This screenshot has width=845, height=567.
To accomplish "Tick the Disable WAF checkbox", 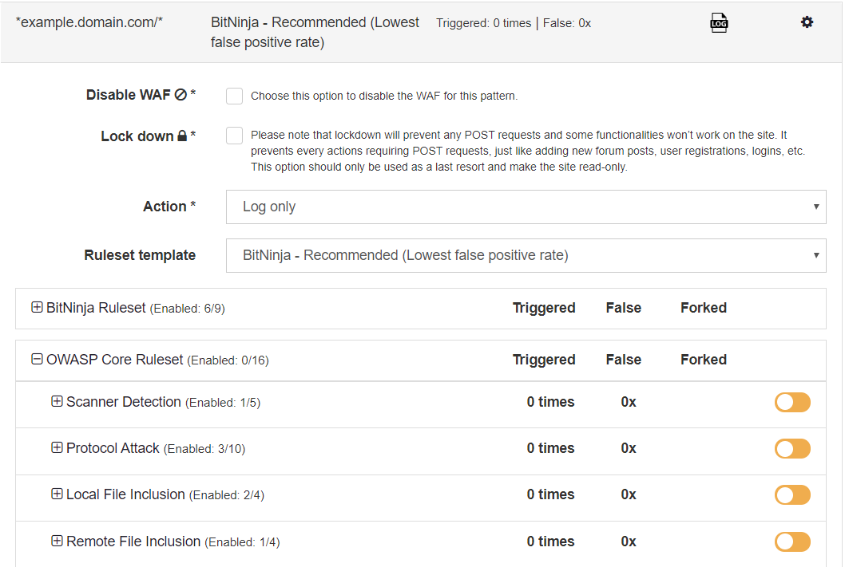I will (x=235, y=96).
